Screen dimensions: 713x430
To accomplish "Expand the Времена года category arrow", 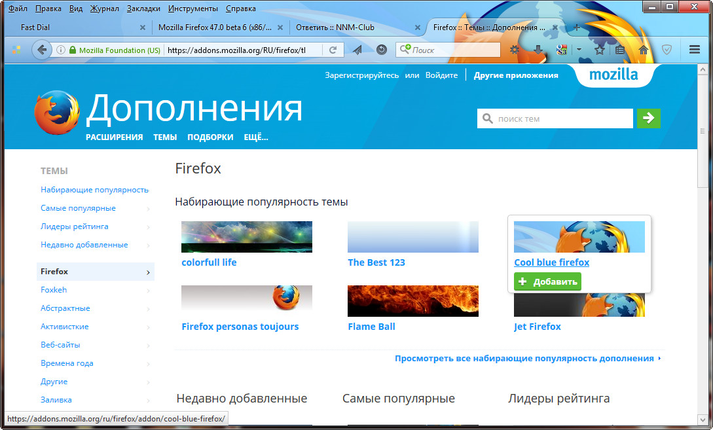I will click(148, 364).
